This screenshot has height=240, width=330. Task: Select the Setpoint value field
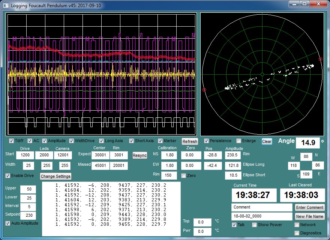[28, 215]
